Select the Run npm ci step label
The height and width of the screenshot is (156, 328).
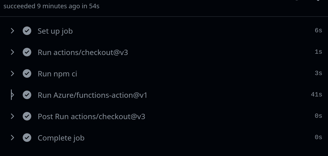coord(57,74)
